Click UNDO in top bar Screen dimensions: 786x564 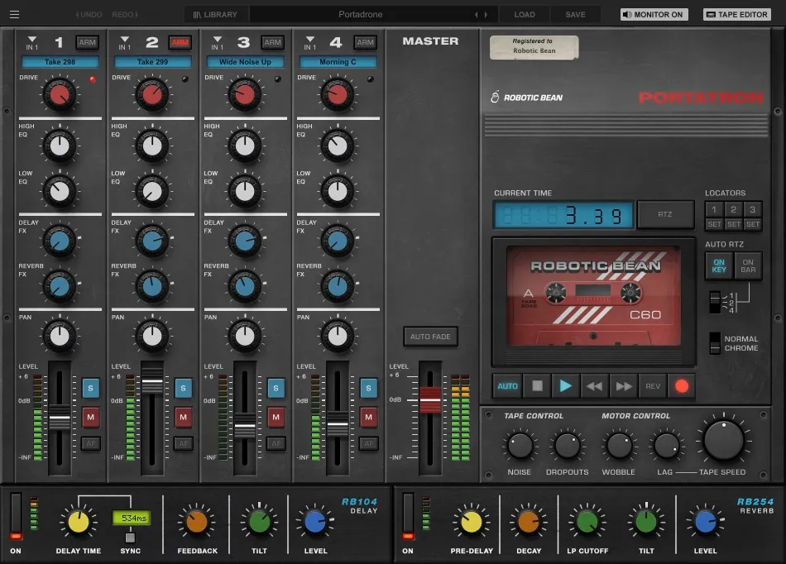tap(89, 15)
